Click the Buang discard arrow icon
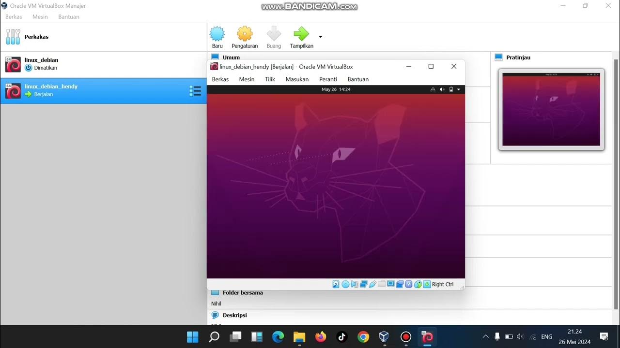620x348 pixels. pos(274,34)
